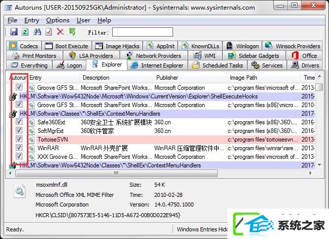Screen dimensions: 329x239
Task: Click the horizontal scrollbar thumb
Action: (x=116, y=173)
